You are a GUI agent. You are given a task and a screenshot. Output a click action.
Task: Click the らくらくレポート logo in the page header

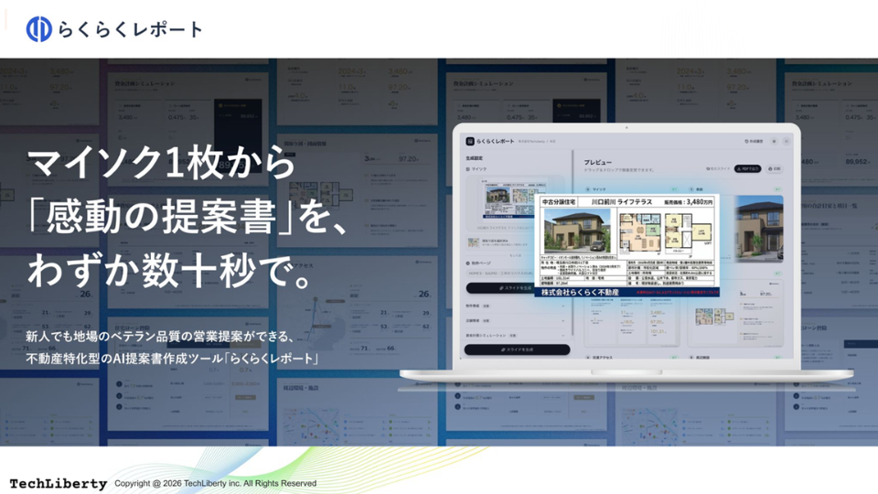coord(113,29)
